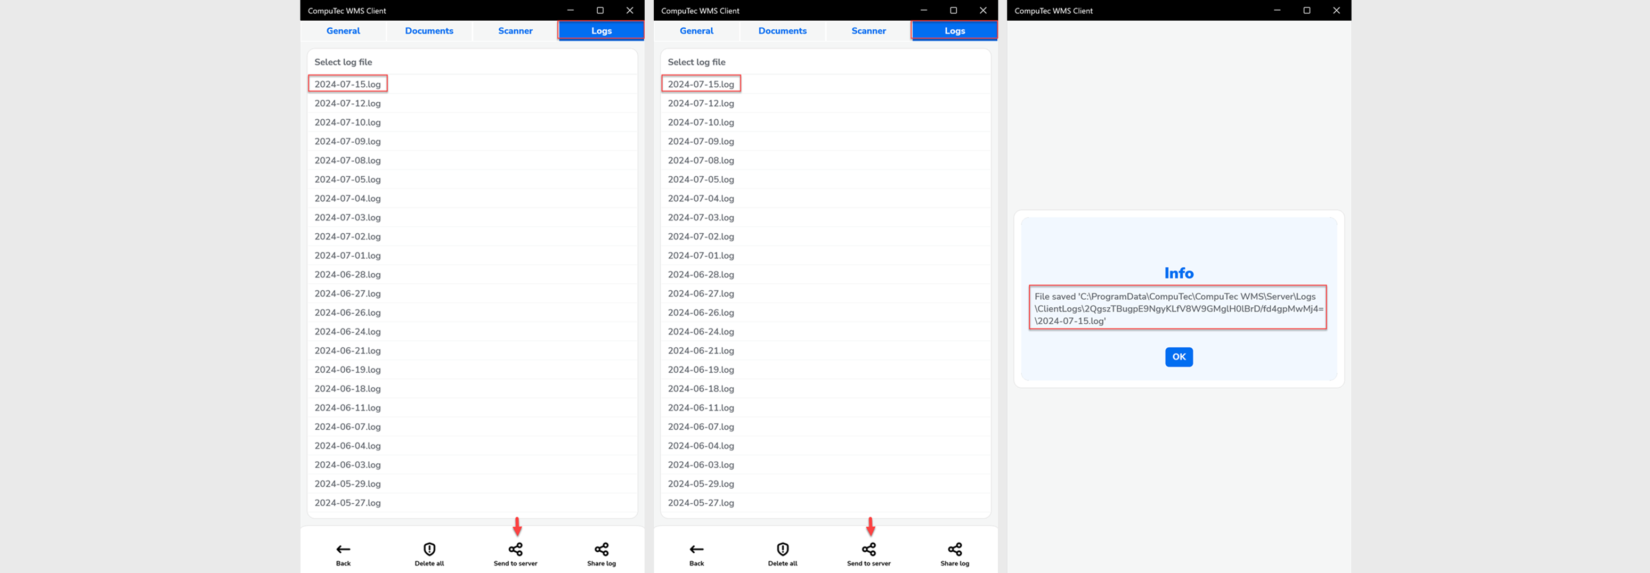Select the Logs tab in the middle window
This screenshot has height=573, width=1650.
pyautogui.click(x=955, y=31)
